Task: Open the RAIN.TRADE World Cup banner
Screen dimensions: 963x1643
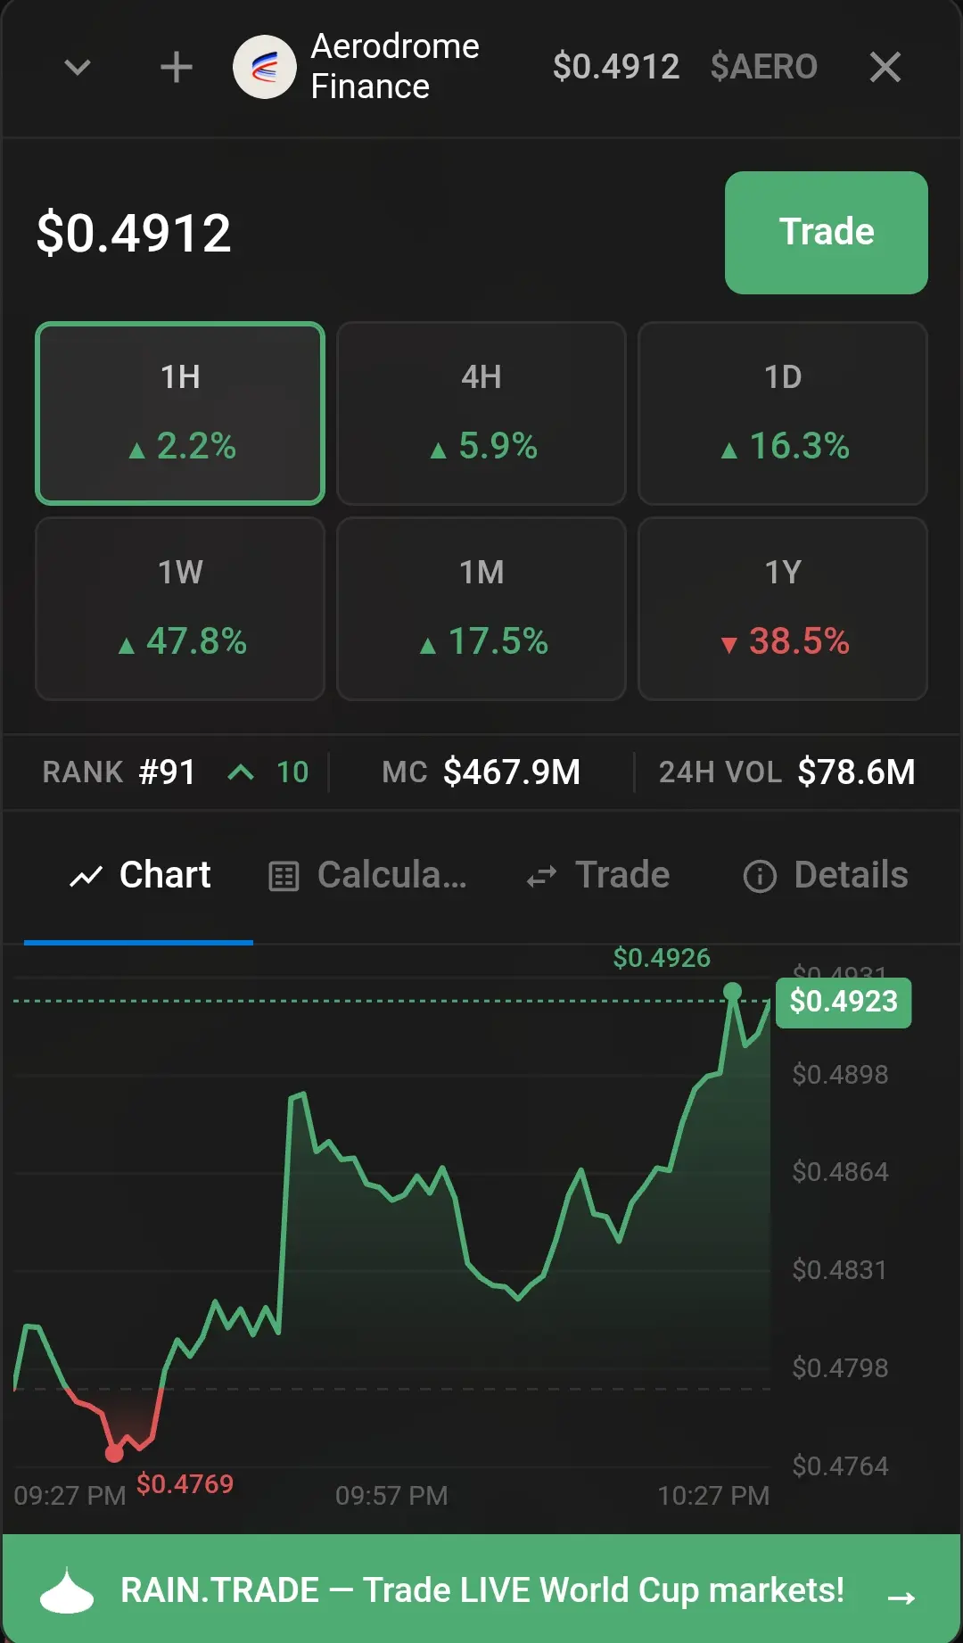Action: 481,1589
